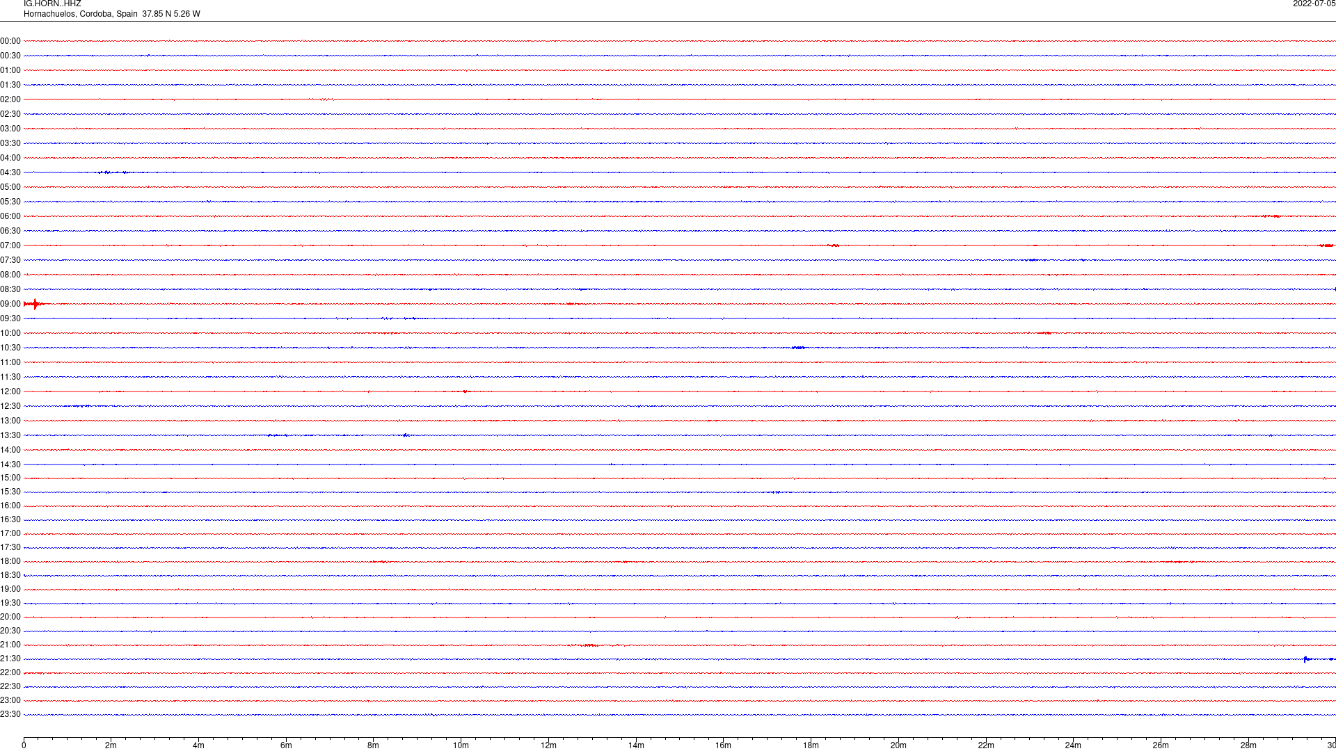Select the 18:00 trace time label
This screenshot has width=1336, height=751.
10,561
